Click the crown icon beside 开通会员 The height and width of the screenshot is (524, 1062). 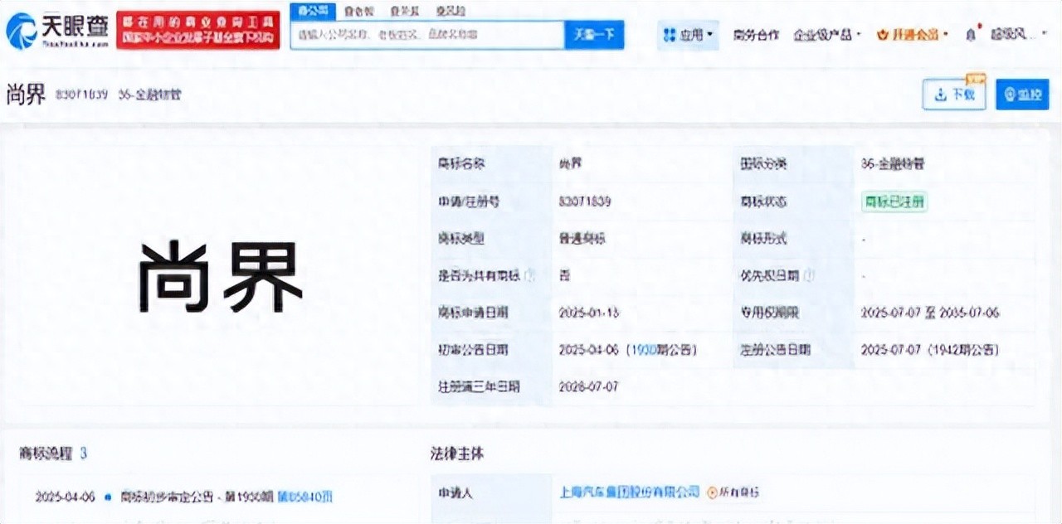click(883, 35)
